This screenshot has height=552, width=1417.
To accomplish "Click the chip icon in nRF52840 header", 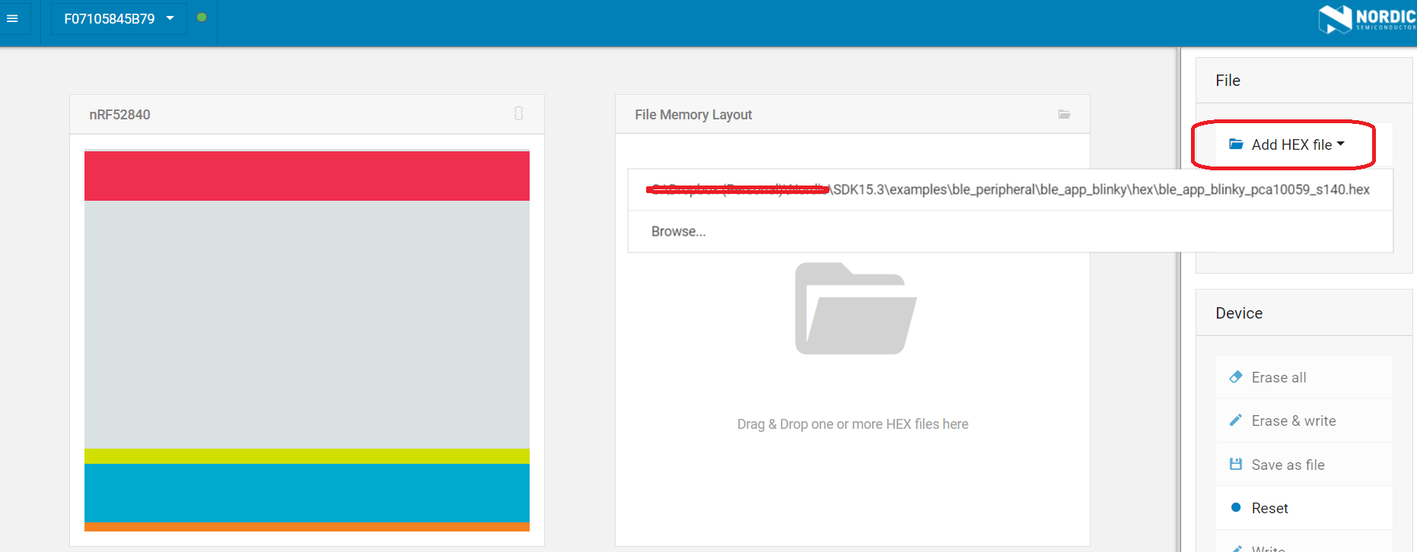I will pyautogui.click(x=518, y=114).
